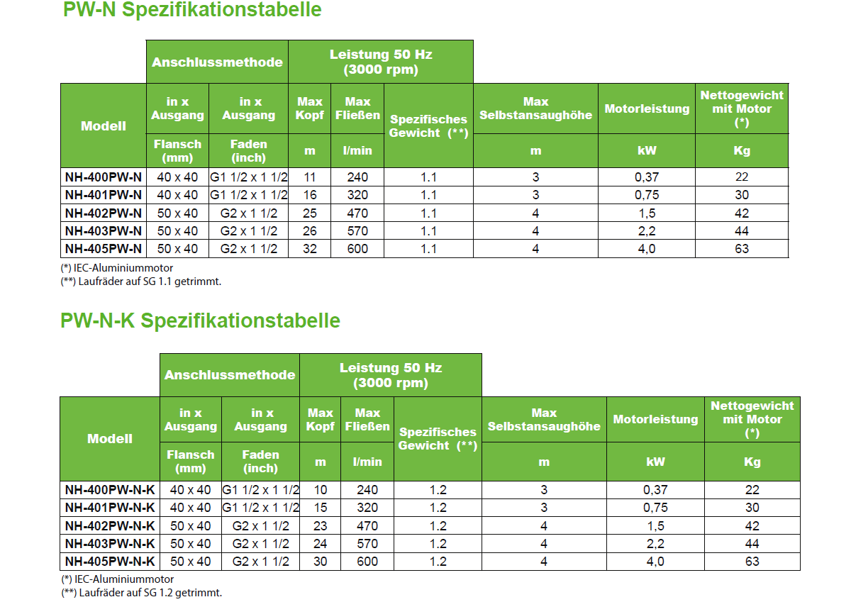Click Leistung 50 Hz header in PW-N-K table

pos(390,375)
